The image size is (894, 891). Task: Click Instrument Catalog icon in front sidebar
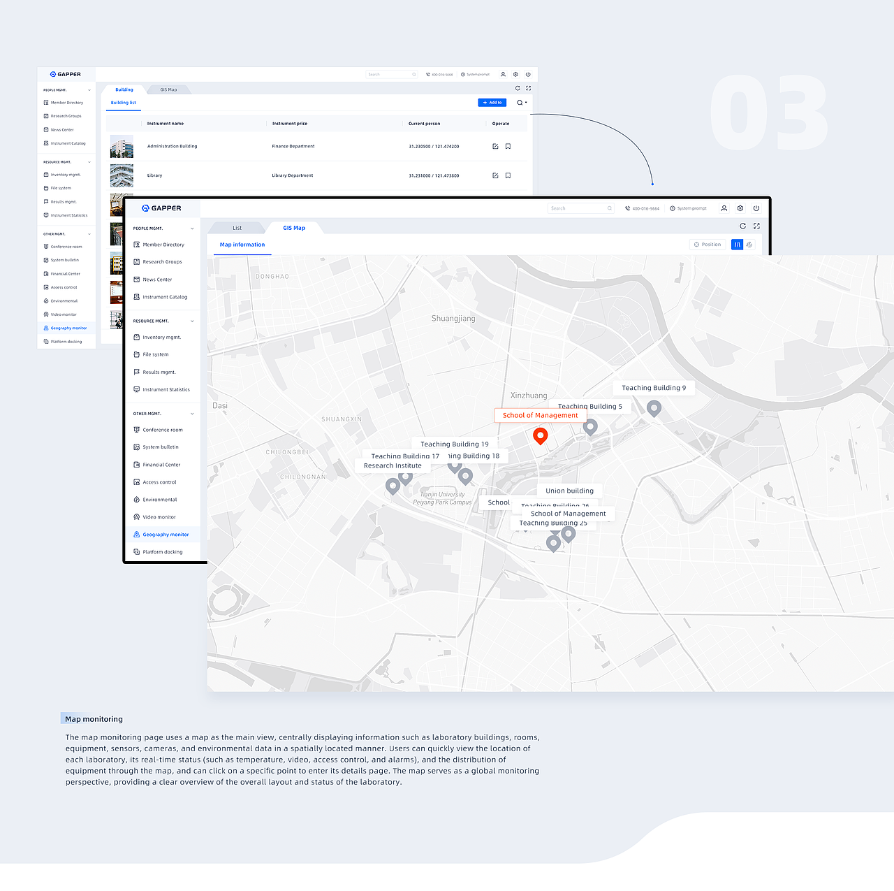point(137,297)
